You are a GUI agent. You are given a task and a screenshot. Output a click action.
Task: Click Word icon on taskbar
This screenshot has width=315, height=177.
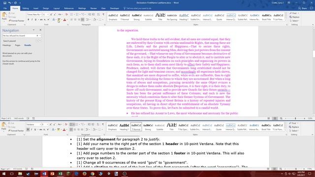44,174
